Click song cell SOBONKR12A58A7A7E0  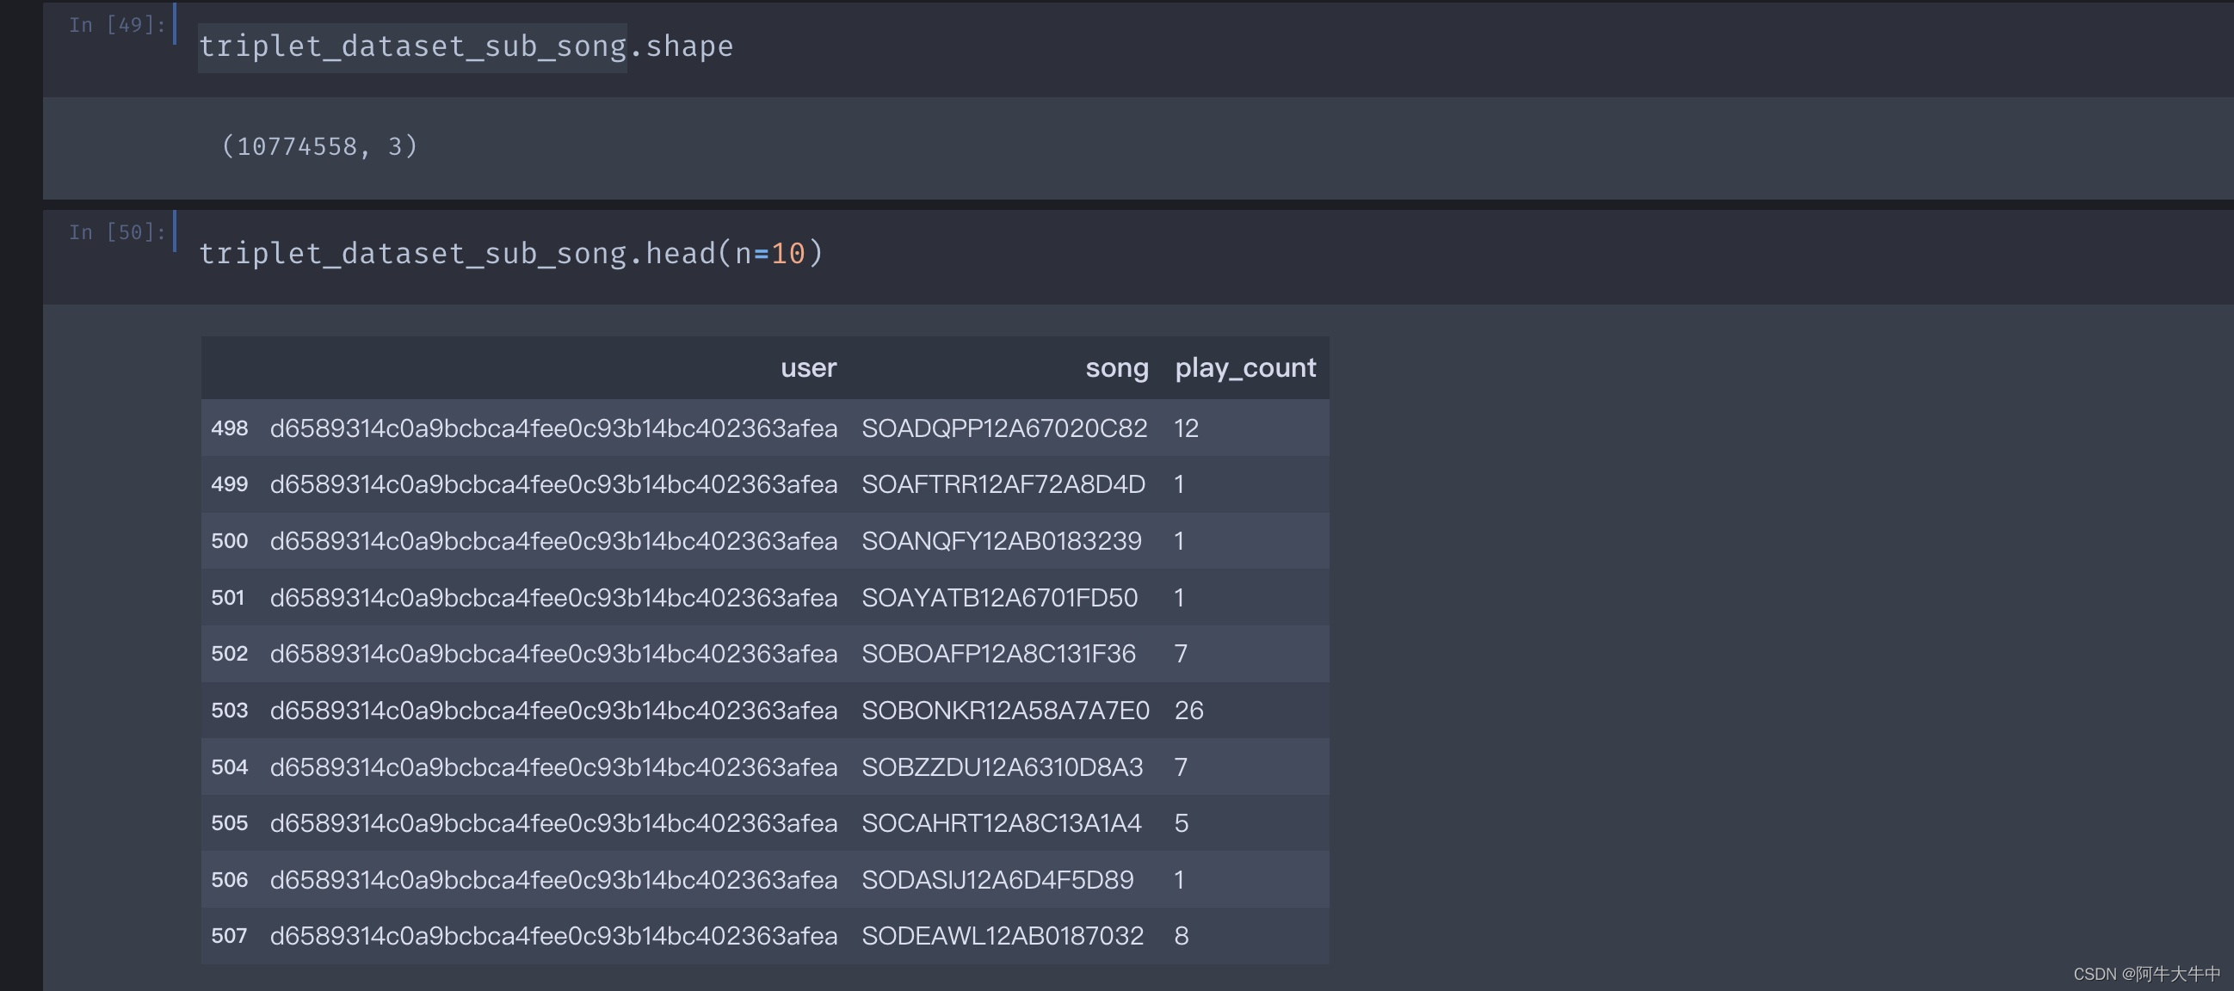(x=1005, y=711)
